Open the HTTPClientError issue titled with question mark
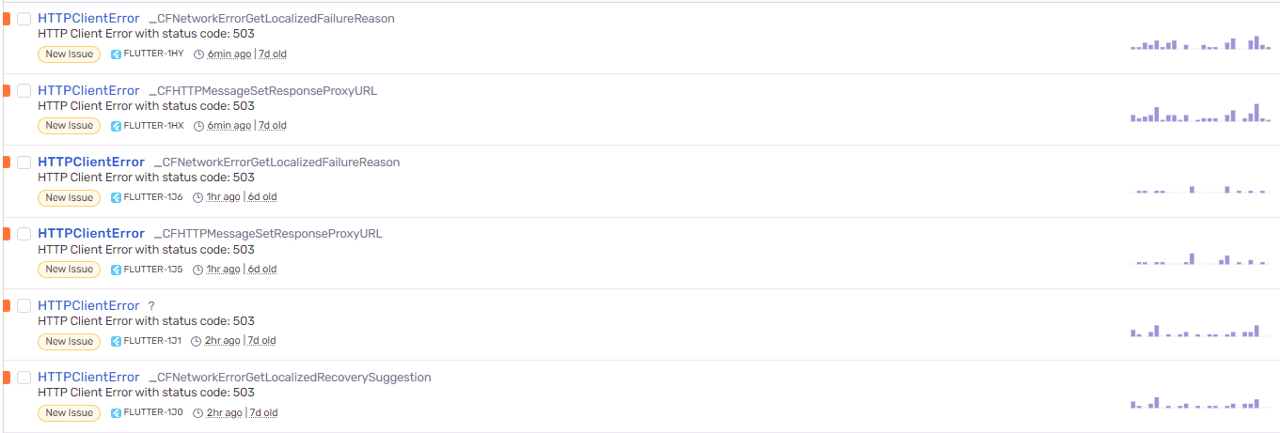This screenshot has height=433, width=1280. pyautogui.click(x=88, y=305)
